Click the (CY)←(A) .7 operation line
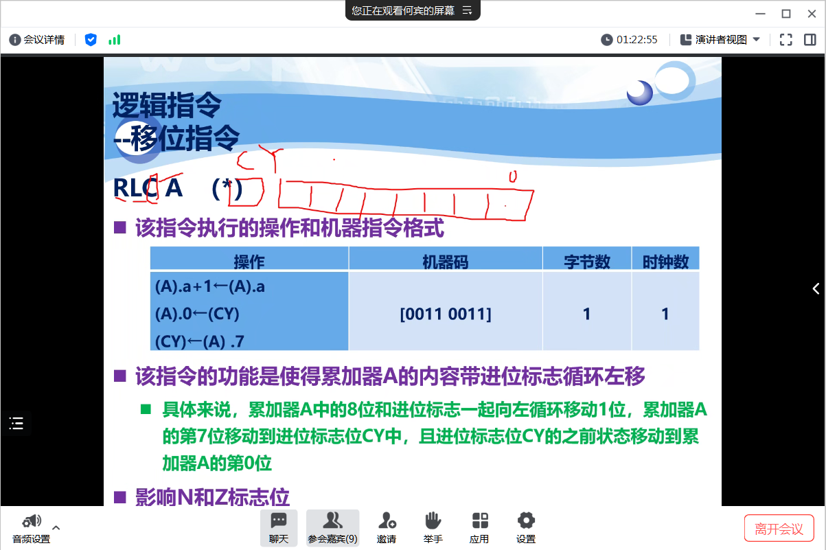This screenshot has height=550, width=826. click(200, 341)
